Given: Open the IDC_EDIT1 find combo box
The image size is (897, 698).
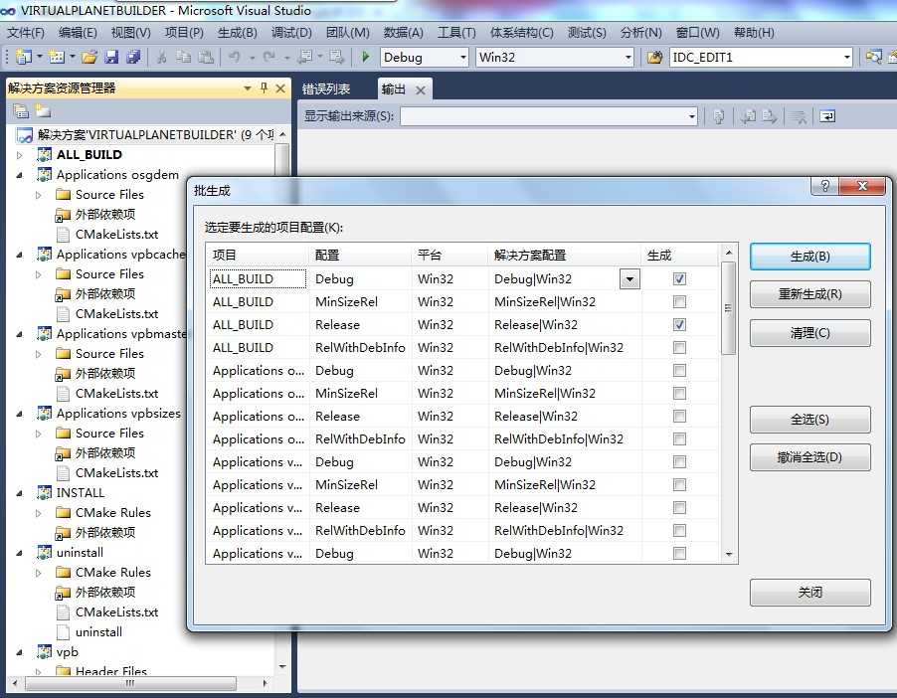Looking at the screenshot, I should tap(846, 58).
